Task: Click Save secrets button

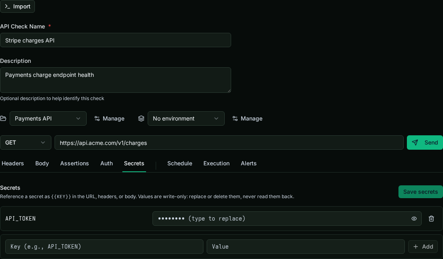Action: 421,192
